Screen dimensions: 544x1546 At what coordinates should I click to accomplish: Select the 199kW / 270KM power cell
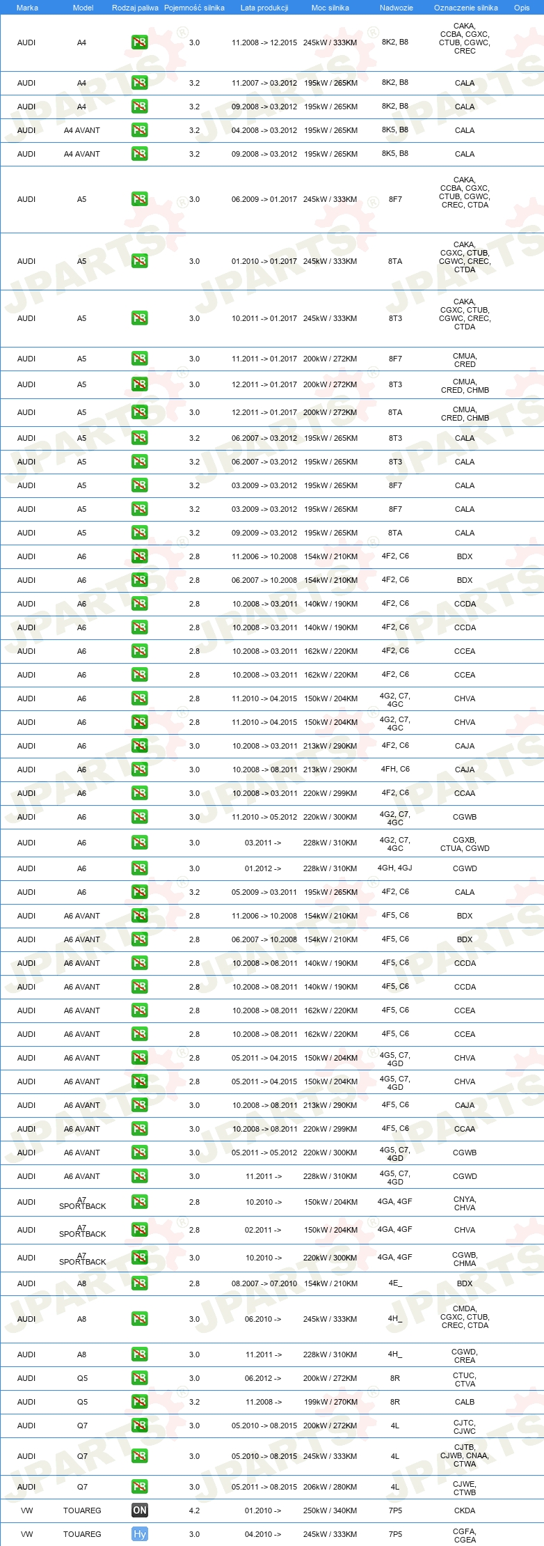(330, 1402)
